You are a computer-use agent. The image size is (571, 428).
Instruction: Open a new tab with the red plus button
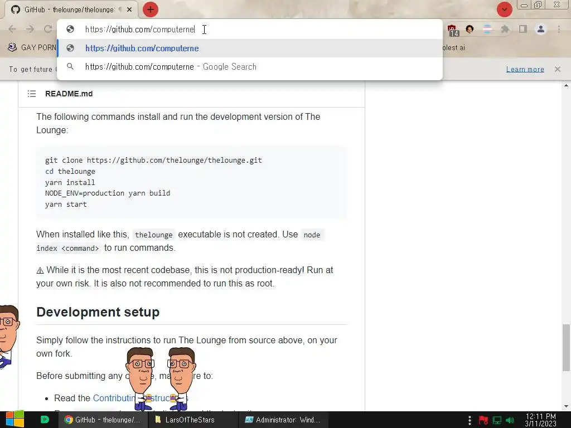click(151, 9)
